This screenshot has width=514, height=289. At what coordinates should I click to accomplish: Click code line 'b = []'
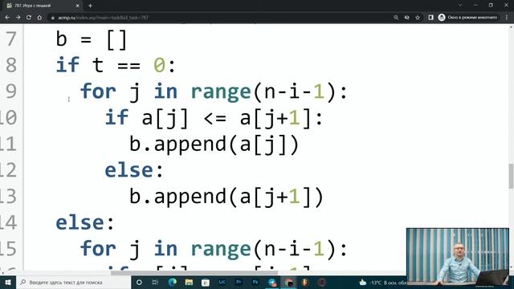92,39
